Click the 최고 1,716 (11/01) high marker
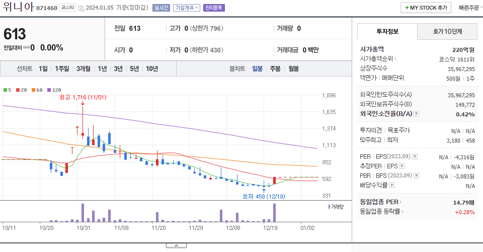The width and height of the screenshot is (483, 252). pos(83,97)
